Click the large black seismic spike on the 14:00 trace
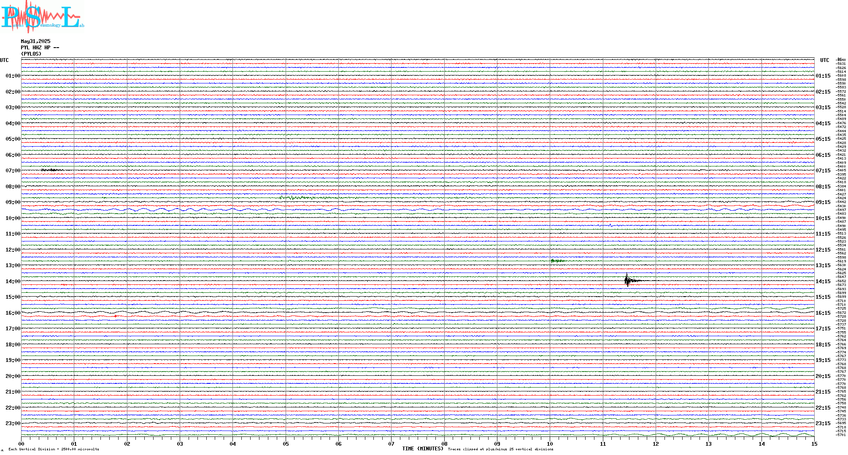The width and height of the screenshot is (848, 455). 627,280
